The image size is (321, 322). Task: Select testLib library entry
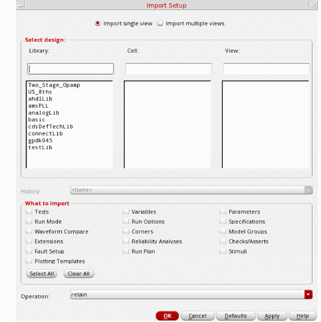(40, 147)
